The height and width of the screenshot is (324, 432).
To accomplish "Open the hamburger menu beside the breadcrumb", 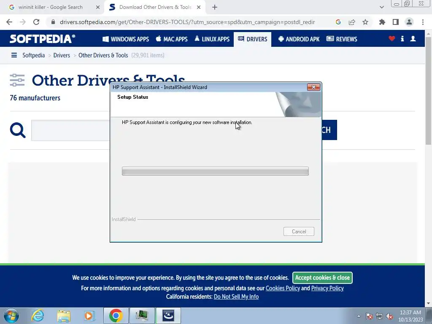I will [x=14, y=55].
